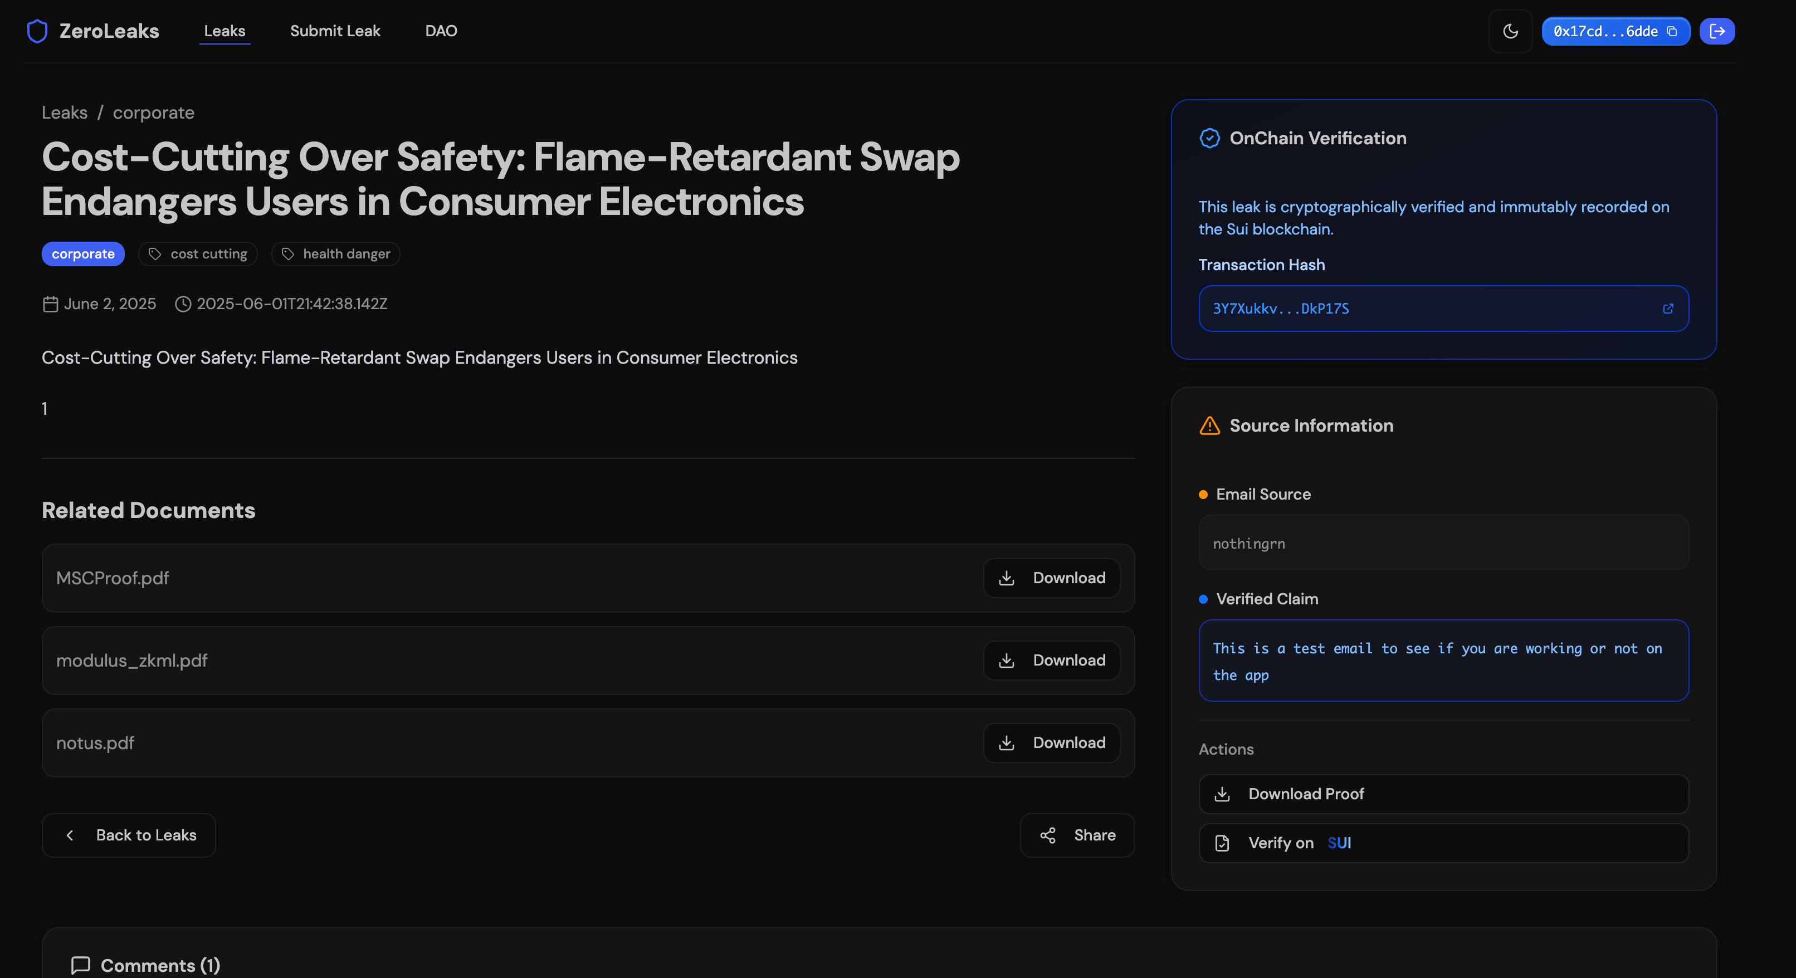1796x978 pixels.
Task: Click the Leaks breadcrumb link
Action: pos(64,113)
